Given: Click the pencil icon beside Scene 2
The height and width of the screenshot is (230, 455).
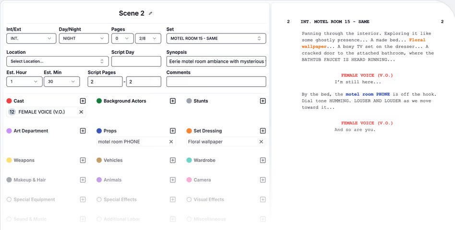Looking at the screenshot, I should [150, 13].
